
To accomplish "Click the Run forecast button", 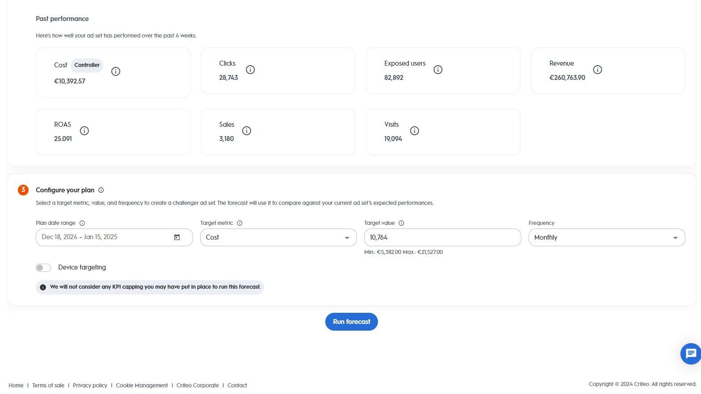I will (x=351, y=322).
